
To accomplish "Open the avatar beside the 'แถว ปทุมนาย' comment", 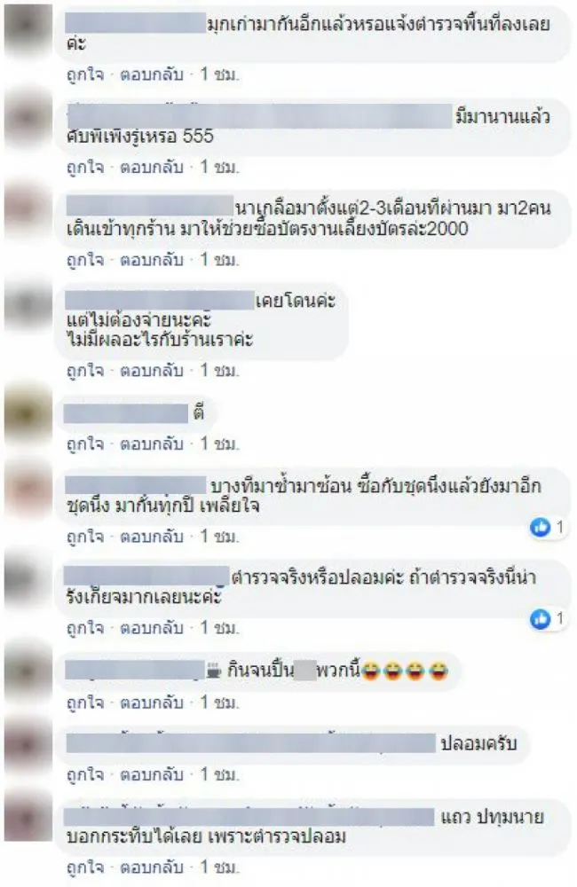I will click(x=28, y=818).
